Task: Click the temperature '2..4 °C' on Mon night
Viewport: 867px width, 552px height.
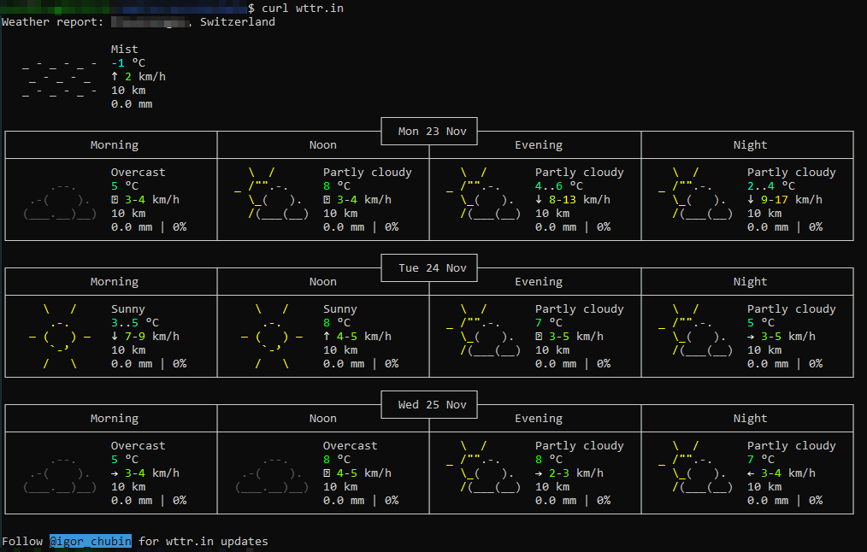Action: [771, 185]
